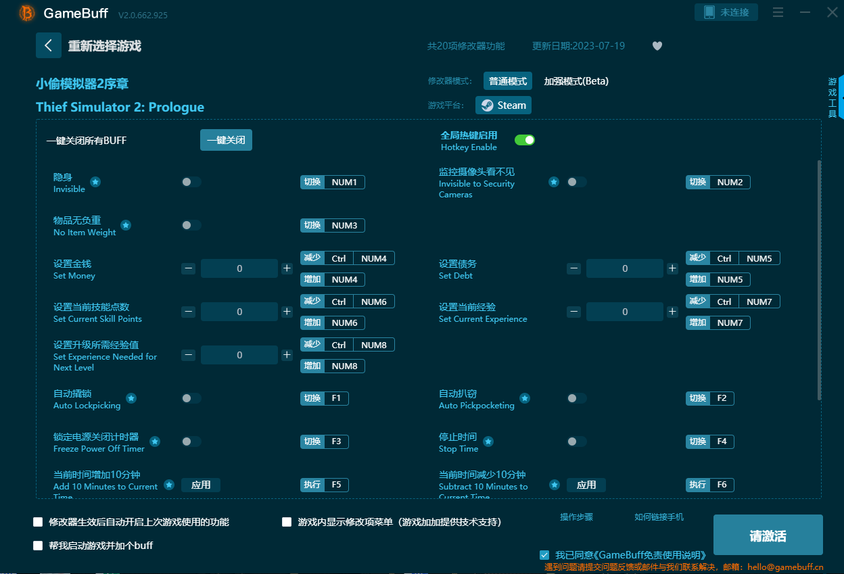Focus the Set Current Skill Points field

click(x=239, y=312)
